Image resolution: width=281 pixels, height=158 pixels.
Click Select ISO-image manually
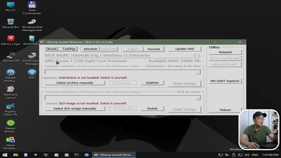75,108
